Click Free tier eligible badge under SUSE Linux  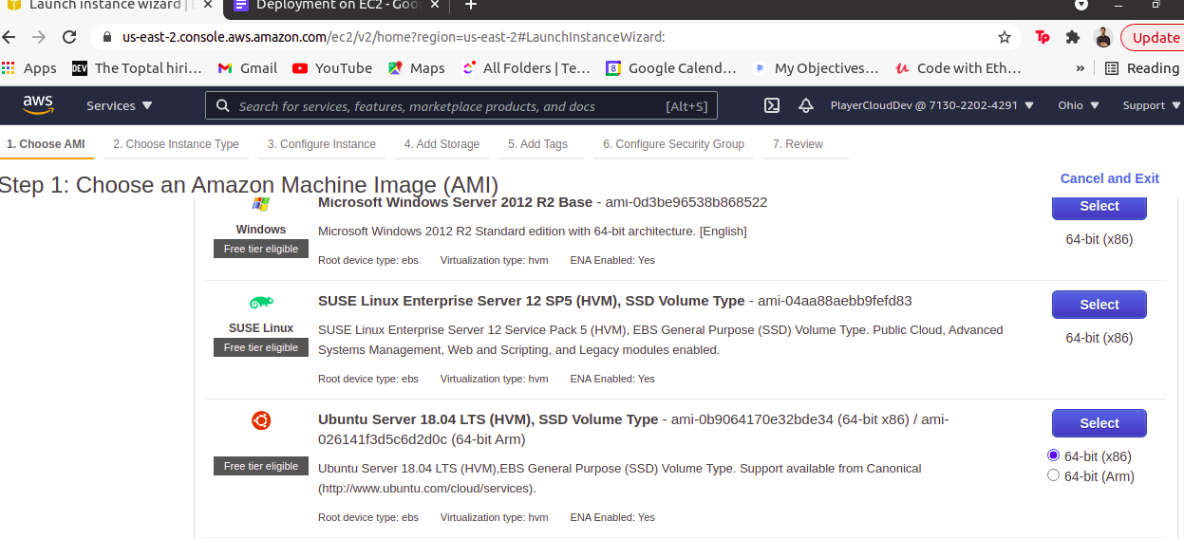[261, 347]
